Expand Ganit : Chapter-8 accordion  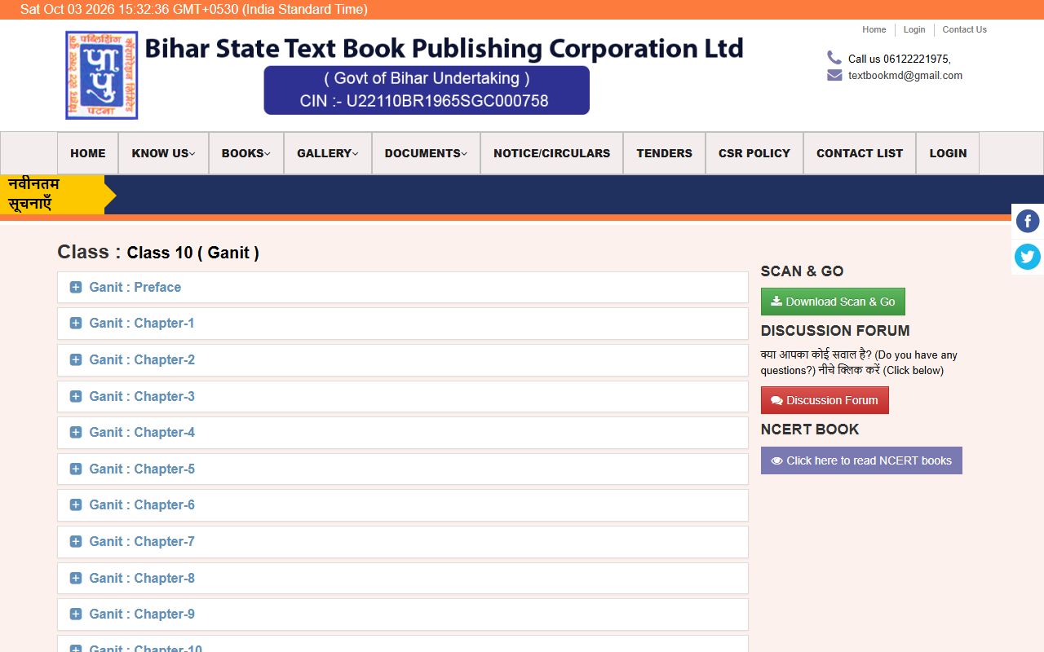pyautogui.click(x=403, y=578)
